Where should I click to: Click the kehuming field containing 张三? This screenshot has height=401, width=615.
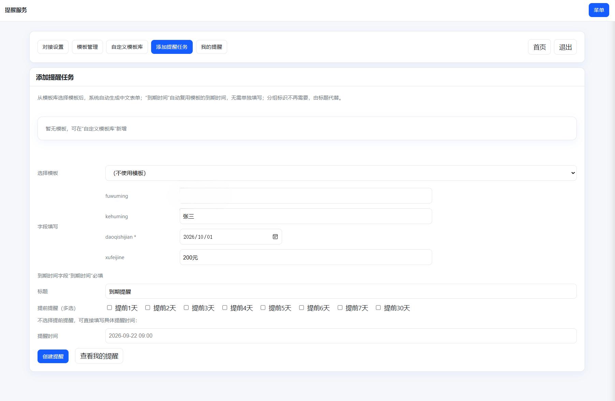tap(306, 216)
